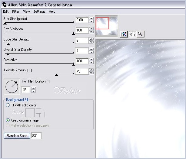The image size is (186, 159).
Task: Click the overlapping color squares icon
Action: coord(40,113)
